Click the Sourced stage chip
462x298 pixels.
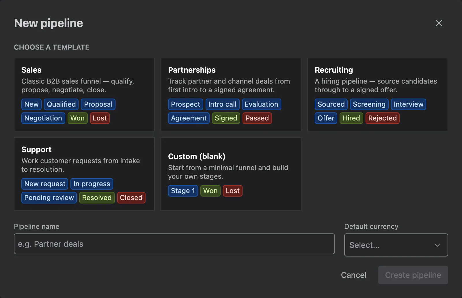331,104
